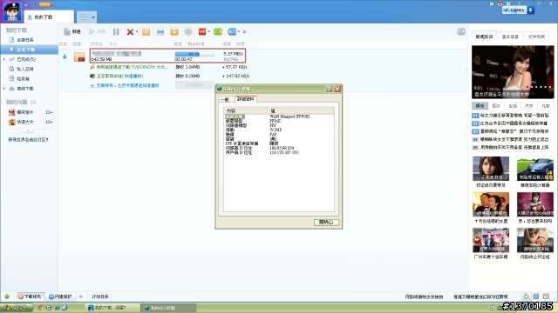The height and width of the screenshot is (313, 558).
Task: Expand dropdown next to red VIP icon
Action: [x=209, y=31]
